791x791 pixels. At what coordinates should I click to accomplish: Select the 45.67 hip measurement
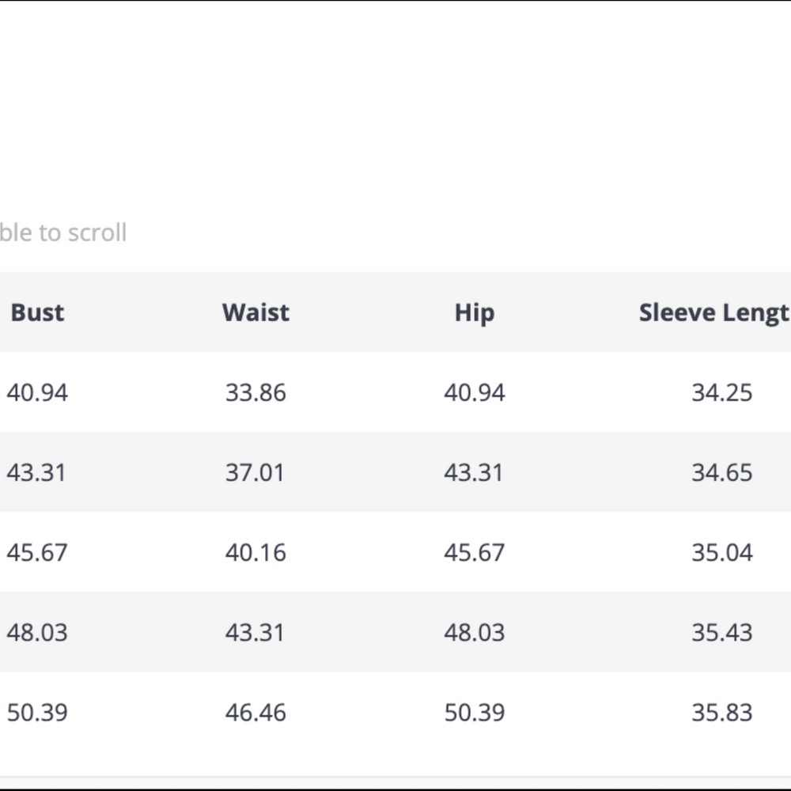click(474, 552)
